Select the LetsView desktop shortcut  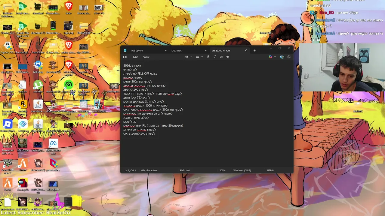pos(23,126)
